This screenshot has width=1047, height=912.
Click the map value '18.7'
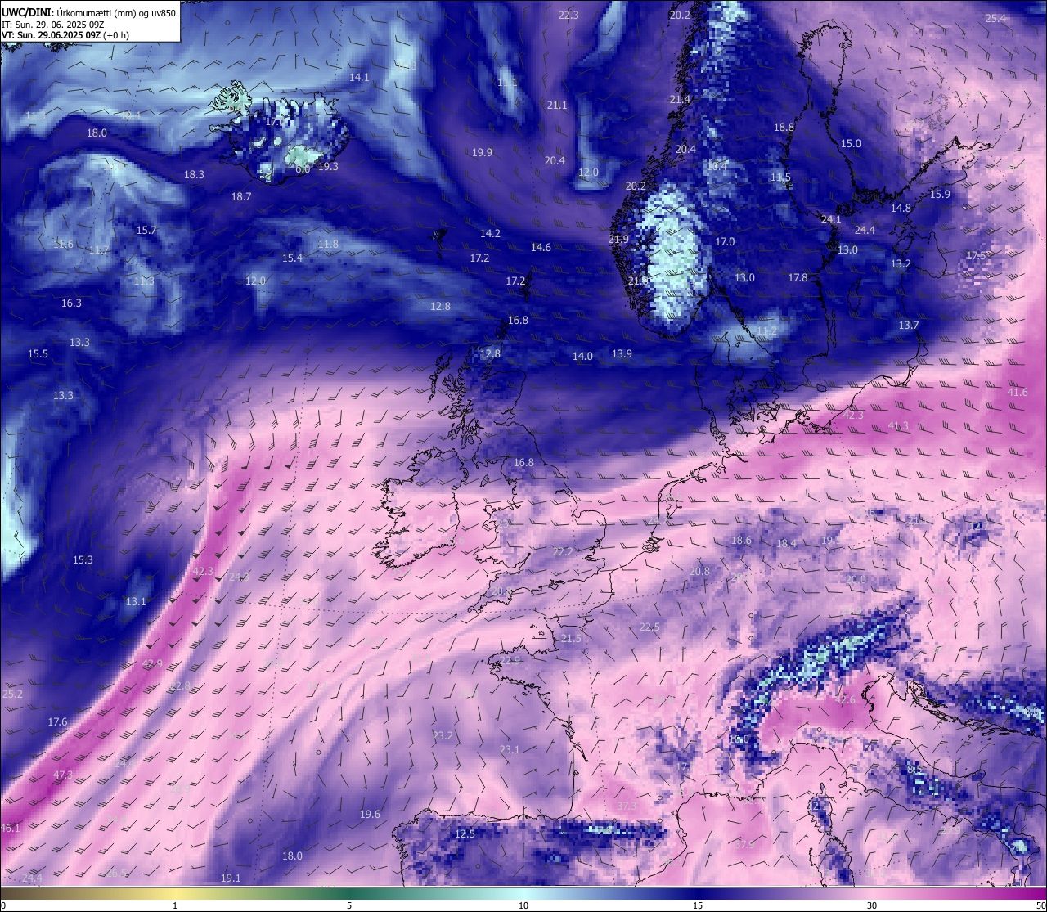(x=241, y=196)
